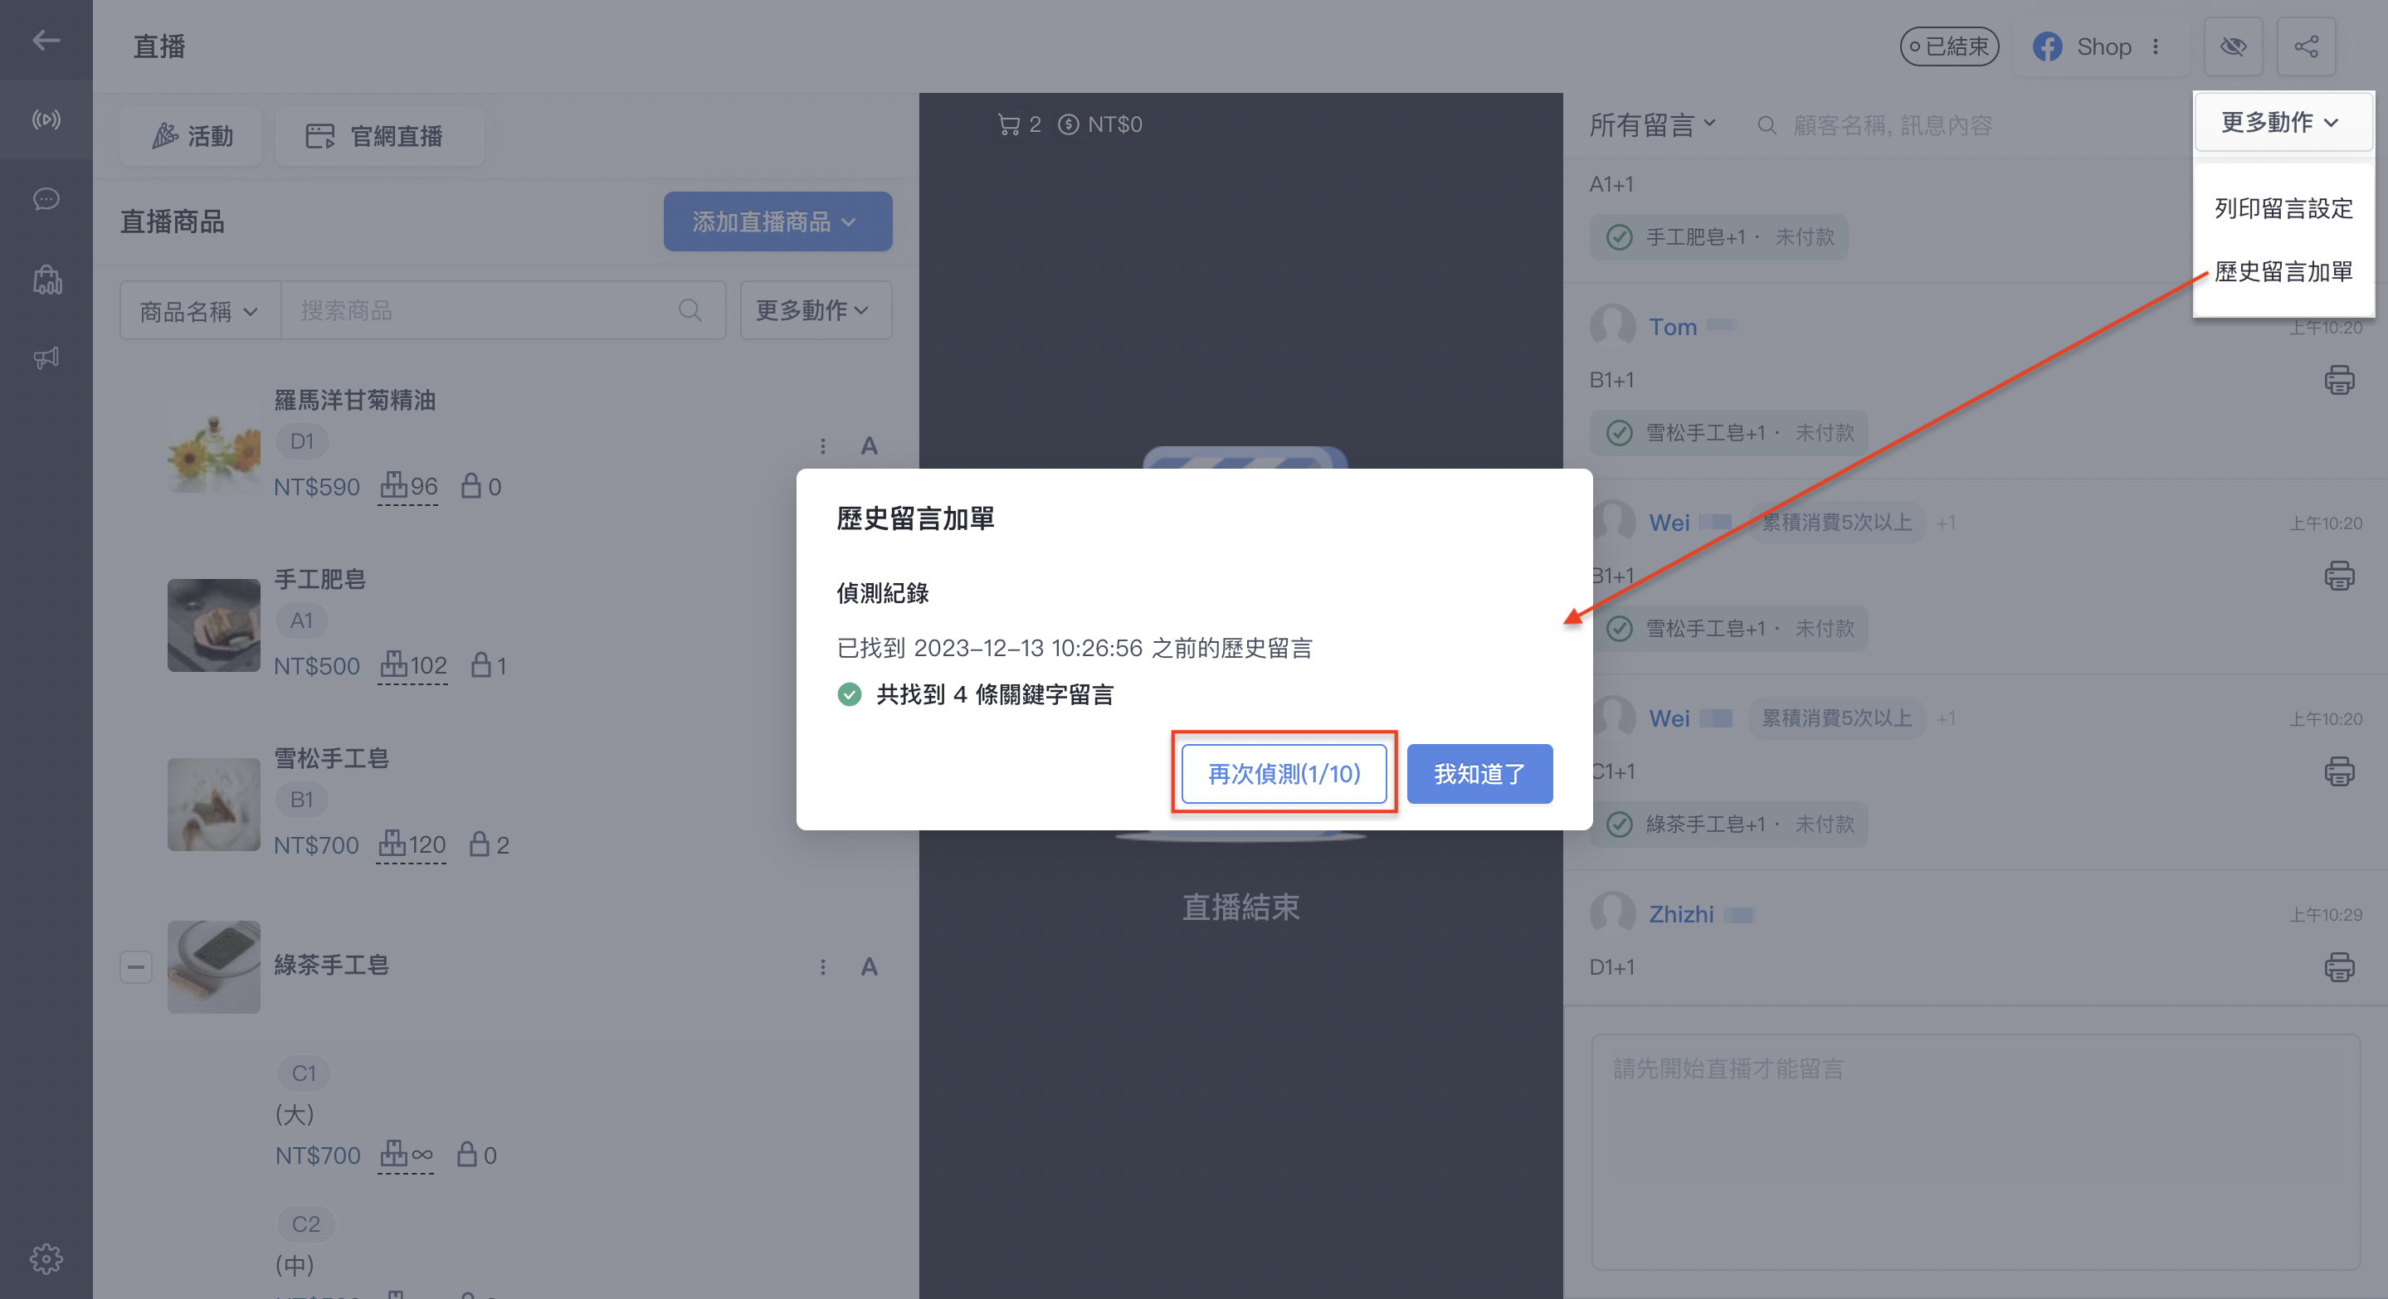Open 雪松手工皂 product thumbnail
Viewport: 2388px width, 1299px height.
[213, 805]
